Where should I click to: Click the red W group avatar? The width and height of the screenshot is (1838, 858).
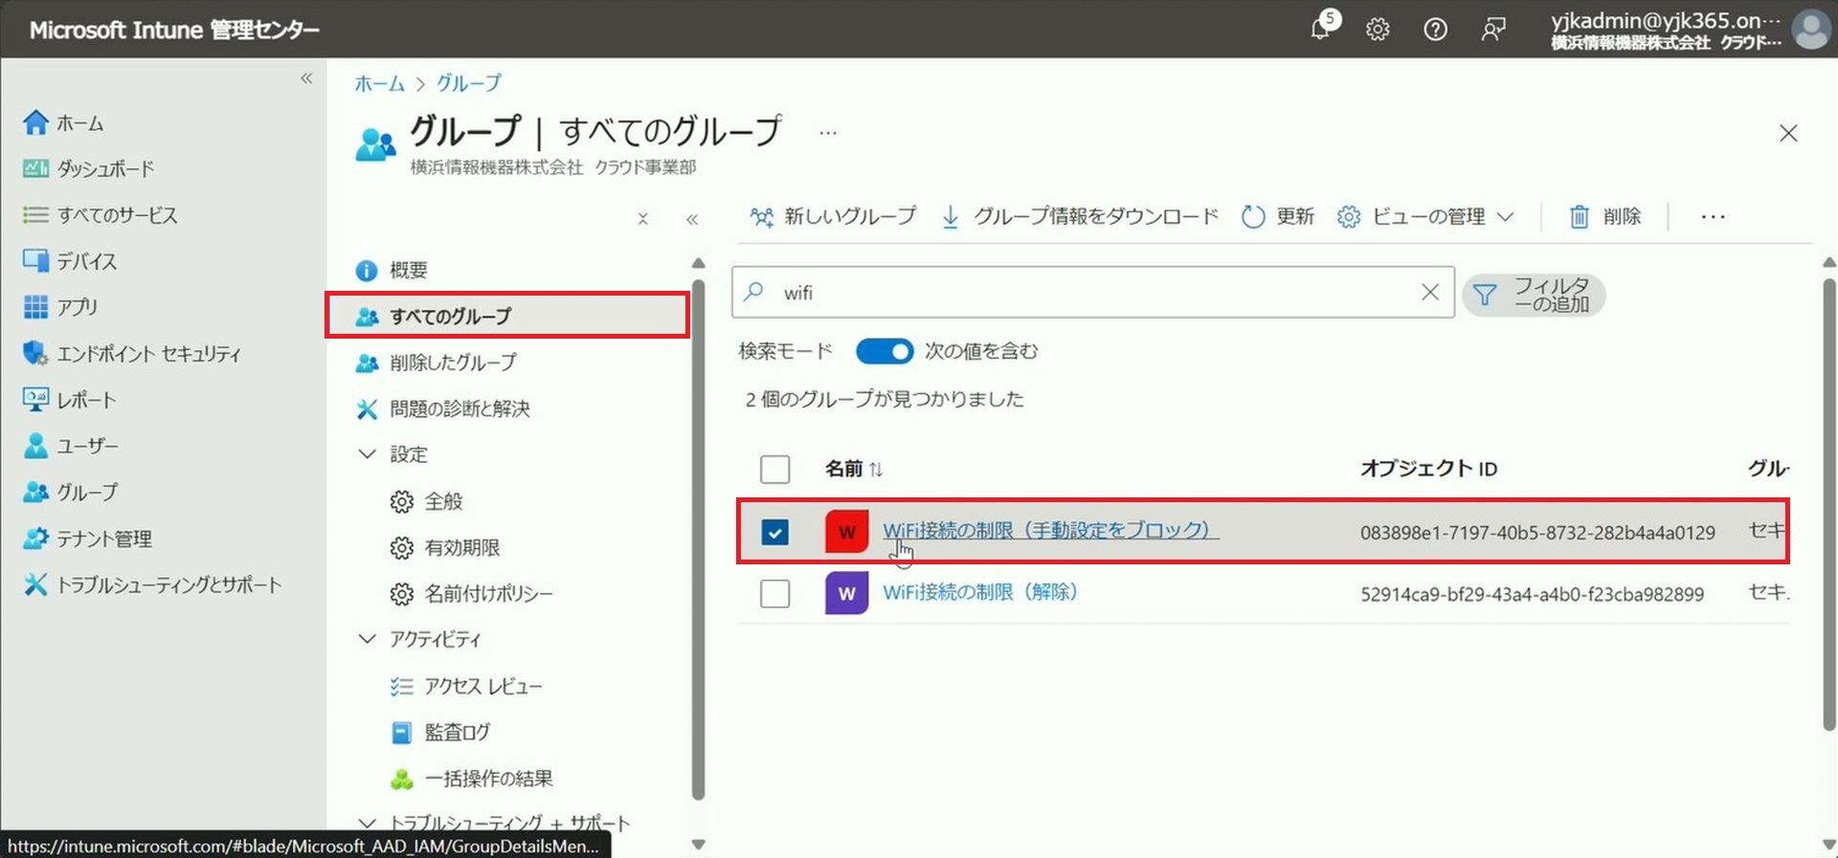click(846, 532)
